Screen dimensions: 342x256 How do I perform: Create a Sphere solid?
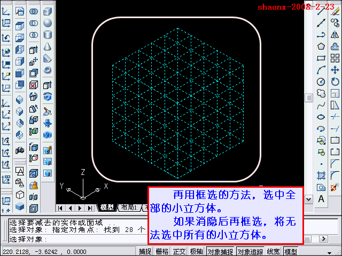pos(48,23)
